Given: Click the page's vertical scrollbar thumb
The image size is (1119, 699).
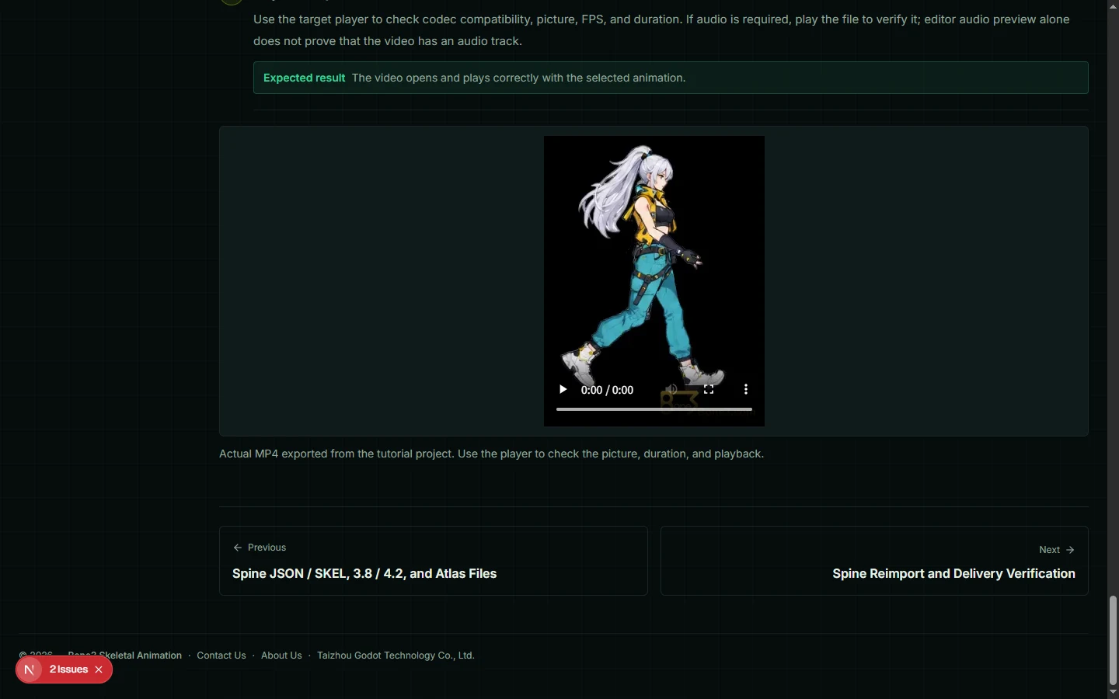Looking at the screenshot, I should (1113, 640).
